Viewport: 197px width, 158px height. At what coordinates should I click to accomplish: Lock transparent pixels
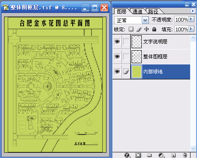[x=131, y=29]
